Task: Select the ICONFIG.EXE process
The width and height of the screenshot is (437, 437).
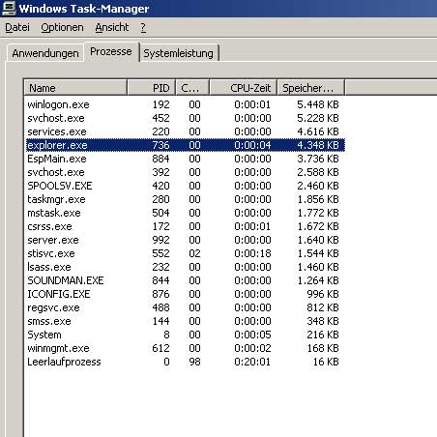Action: coord(186,294)
